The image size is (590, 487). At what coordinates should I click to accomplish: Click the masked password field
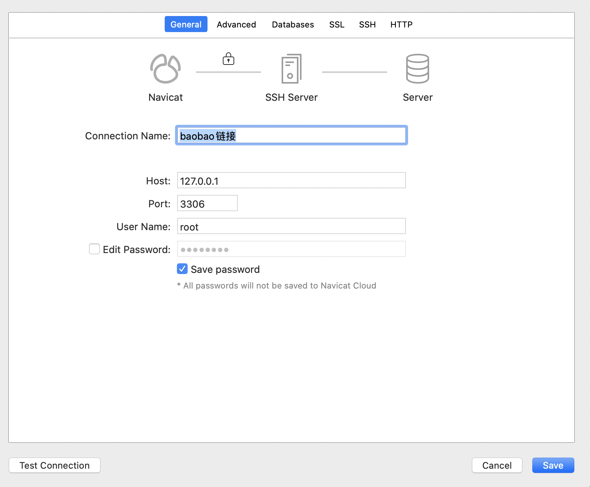coord(291,249)
